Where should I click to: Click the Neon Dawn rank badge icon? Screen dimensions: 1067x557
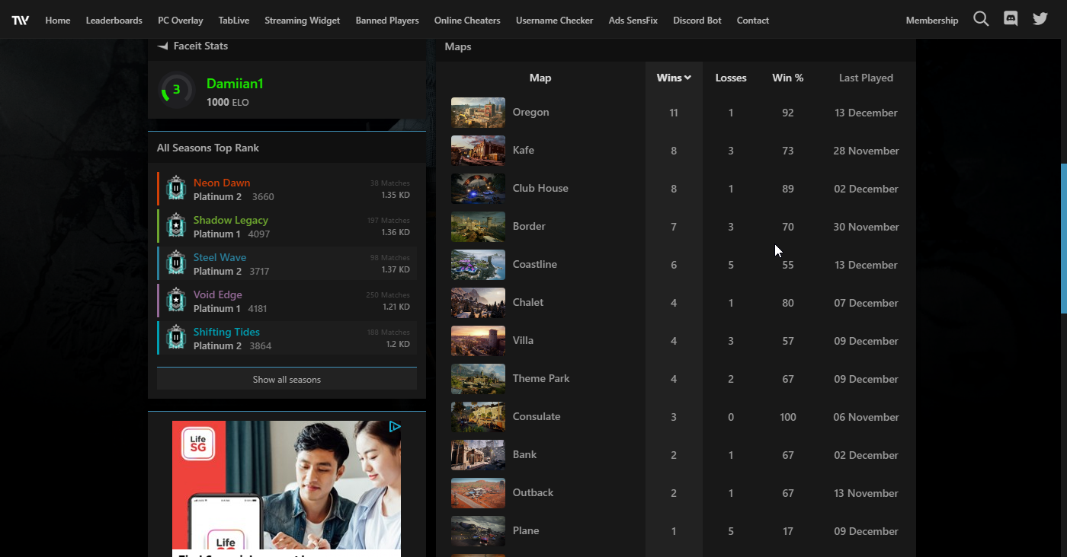[176, 189]
